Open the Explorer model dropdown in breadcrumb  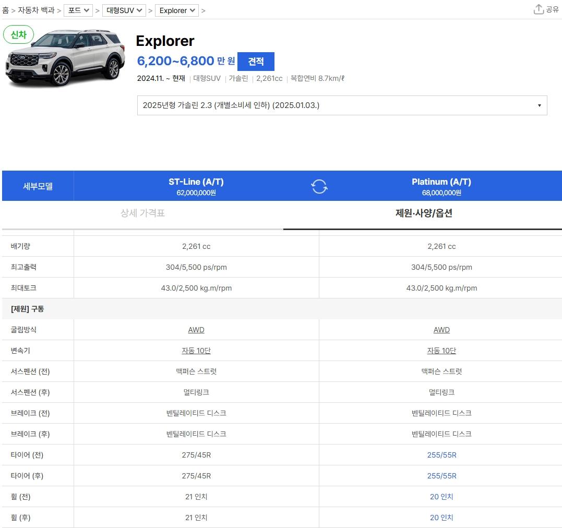177,10
